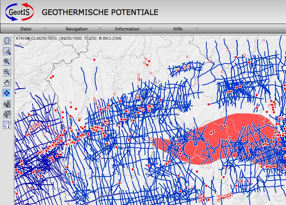This screenshot has height=205, width=286.
Task: Open the Navigation menu
Action: 76,29
